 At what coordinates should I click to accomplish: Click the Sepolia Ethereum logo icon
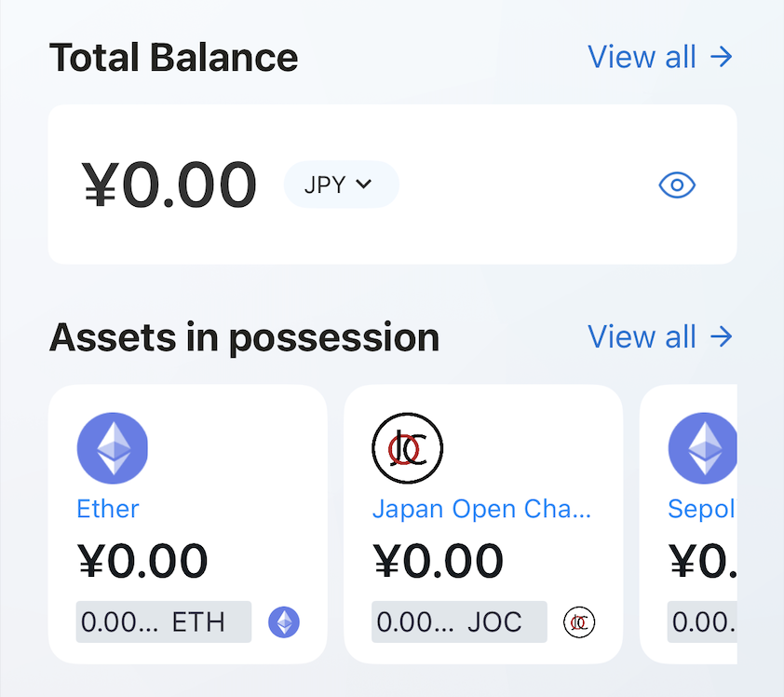pyautogui.click(x=703, y=448)
